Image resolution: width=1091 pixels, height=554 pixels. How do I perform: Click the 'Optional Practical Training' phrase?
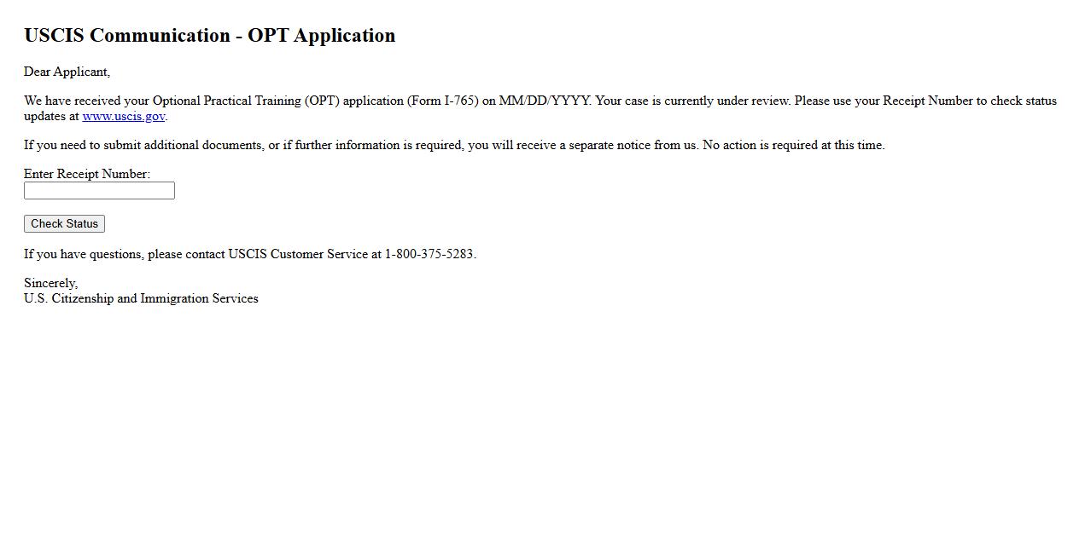[x=227, y=101]
